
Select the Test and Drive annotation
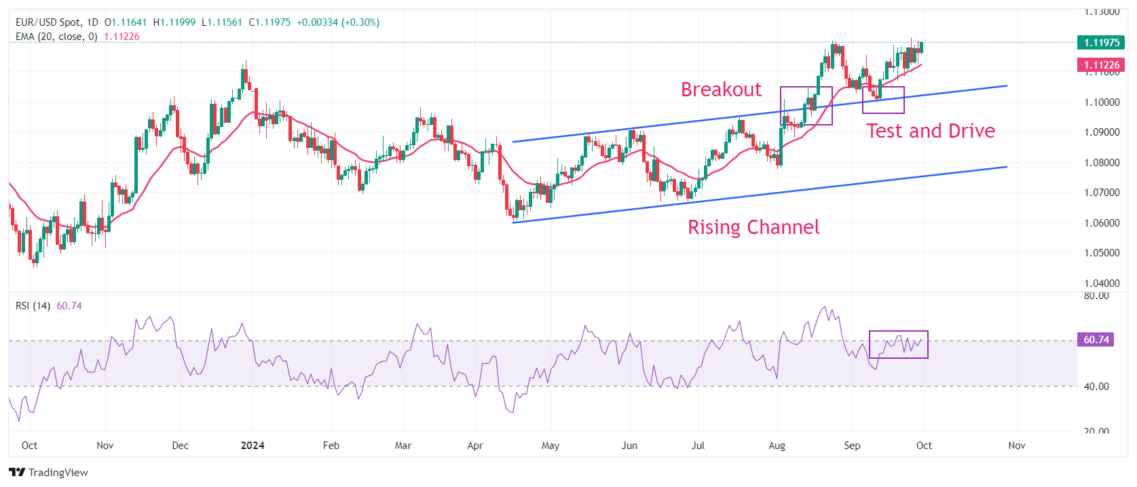[x=930, y=131]
